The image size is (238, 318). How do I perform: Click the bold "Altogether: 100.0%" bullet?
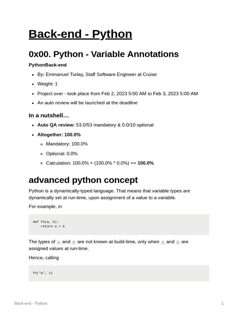[x=59, y=134]
